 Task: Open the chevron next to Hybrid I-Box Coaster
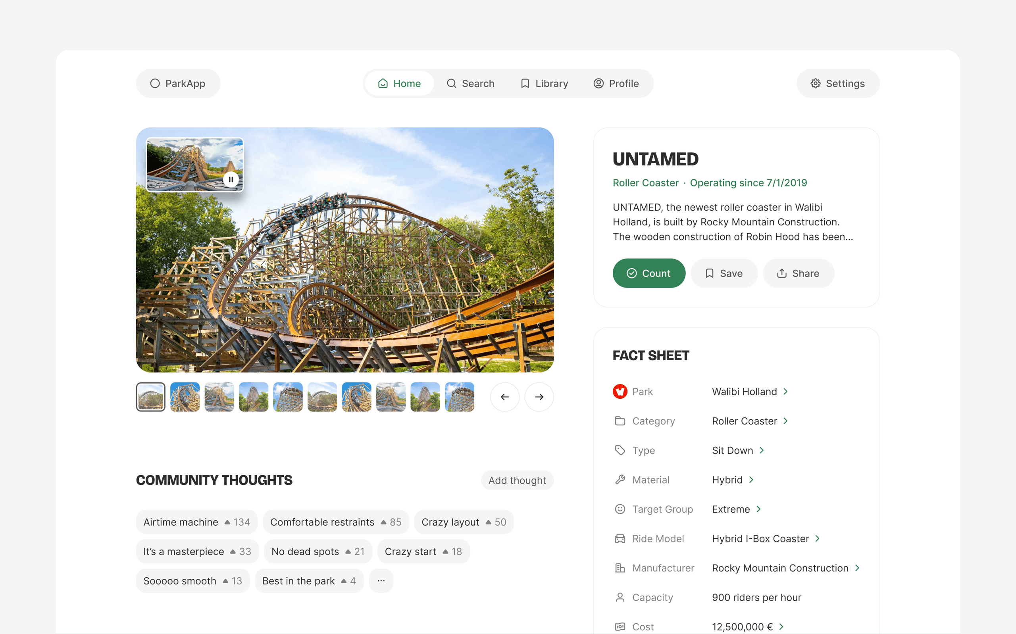click(x=817, y=538)
